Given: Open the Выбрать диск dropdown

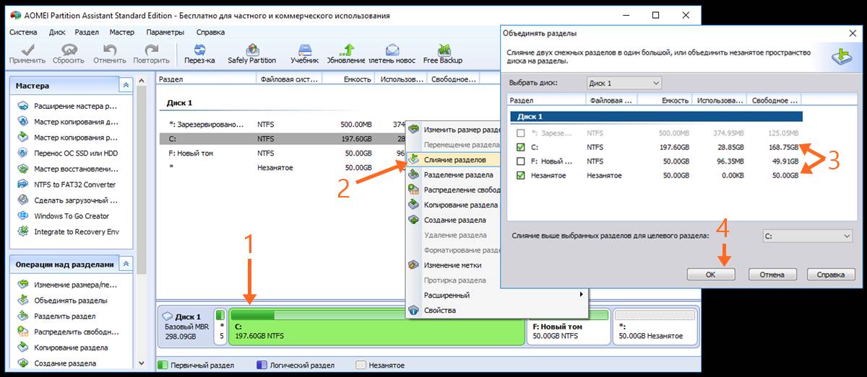Looking at the screenshot, I should click(623, 84).
